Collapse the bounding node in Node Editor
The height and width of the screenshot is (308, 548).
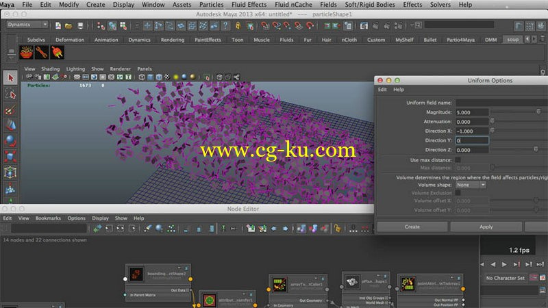click(x=179, y=268)
